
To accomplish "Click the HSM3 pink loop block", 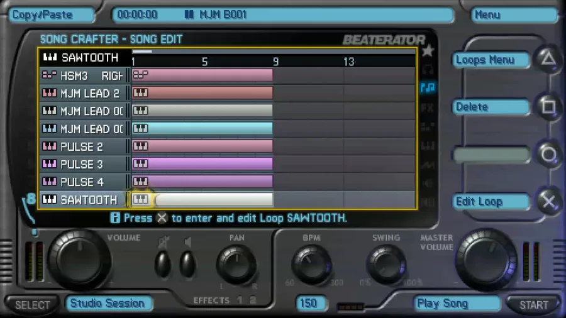I will (203, 75).
